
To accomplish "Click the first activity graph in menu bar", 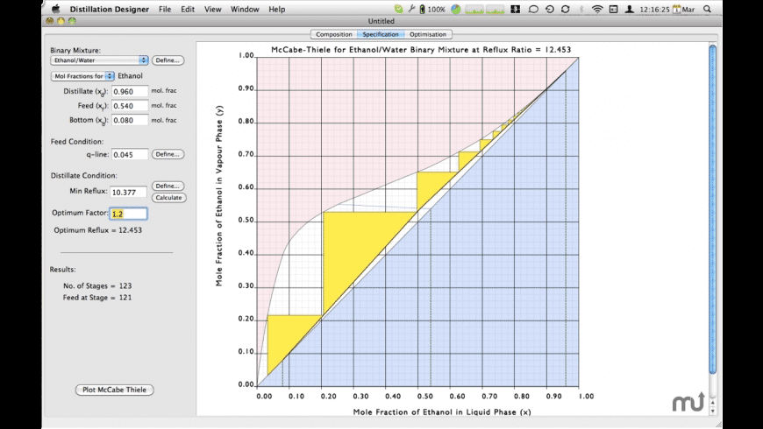I will click(474, 10).
